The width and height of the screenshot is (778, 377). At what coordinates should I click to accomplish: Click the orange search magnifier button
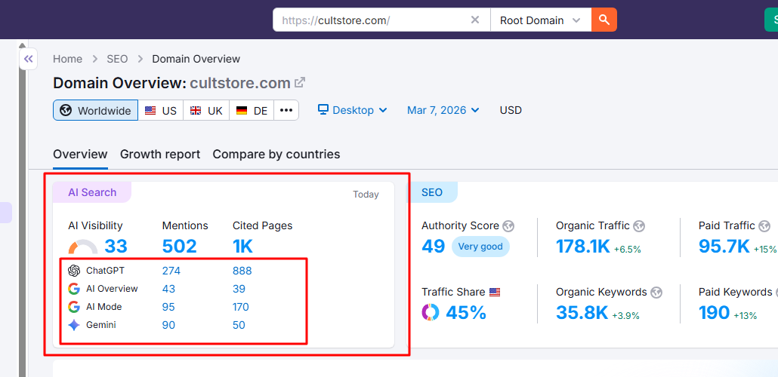604,20
